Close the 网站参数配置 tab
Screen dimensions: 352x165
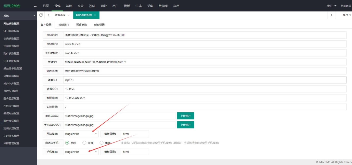(x=95, y=15)
